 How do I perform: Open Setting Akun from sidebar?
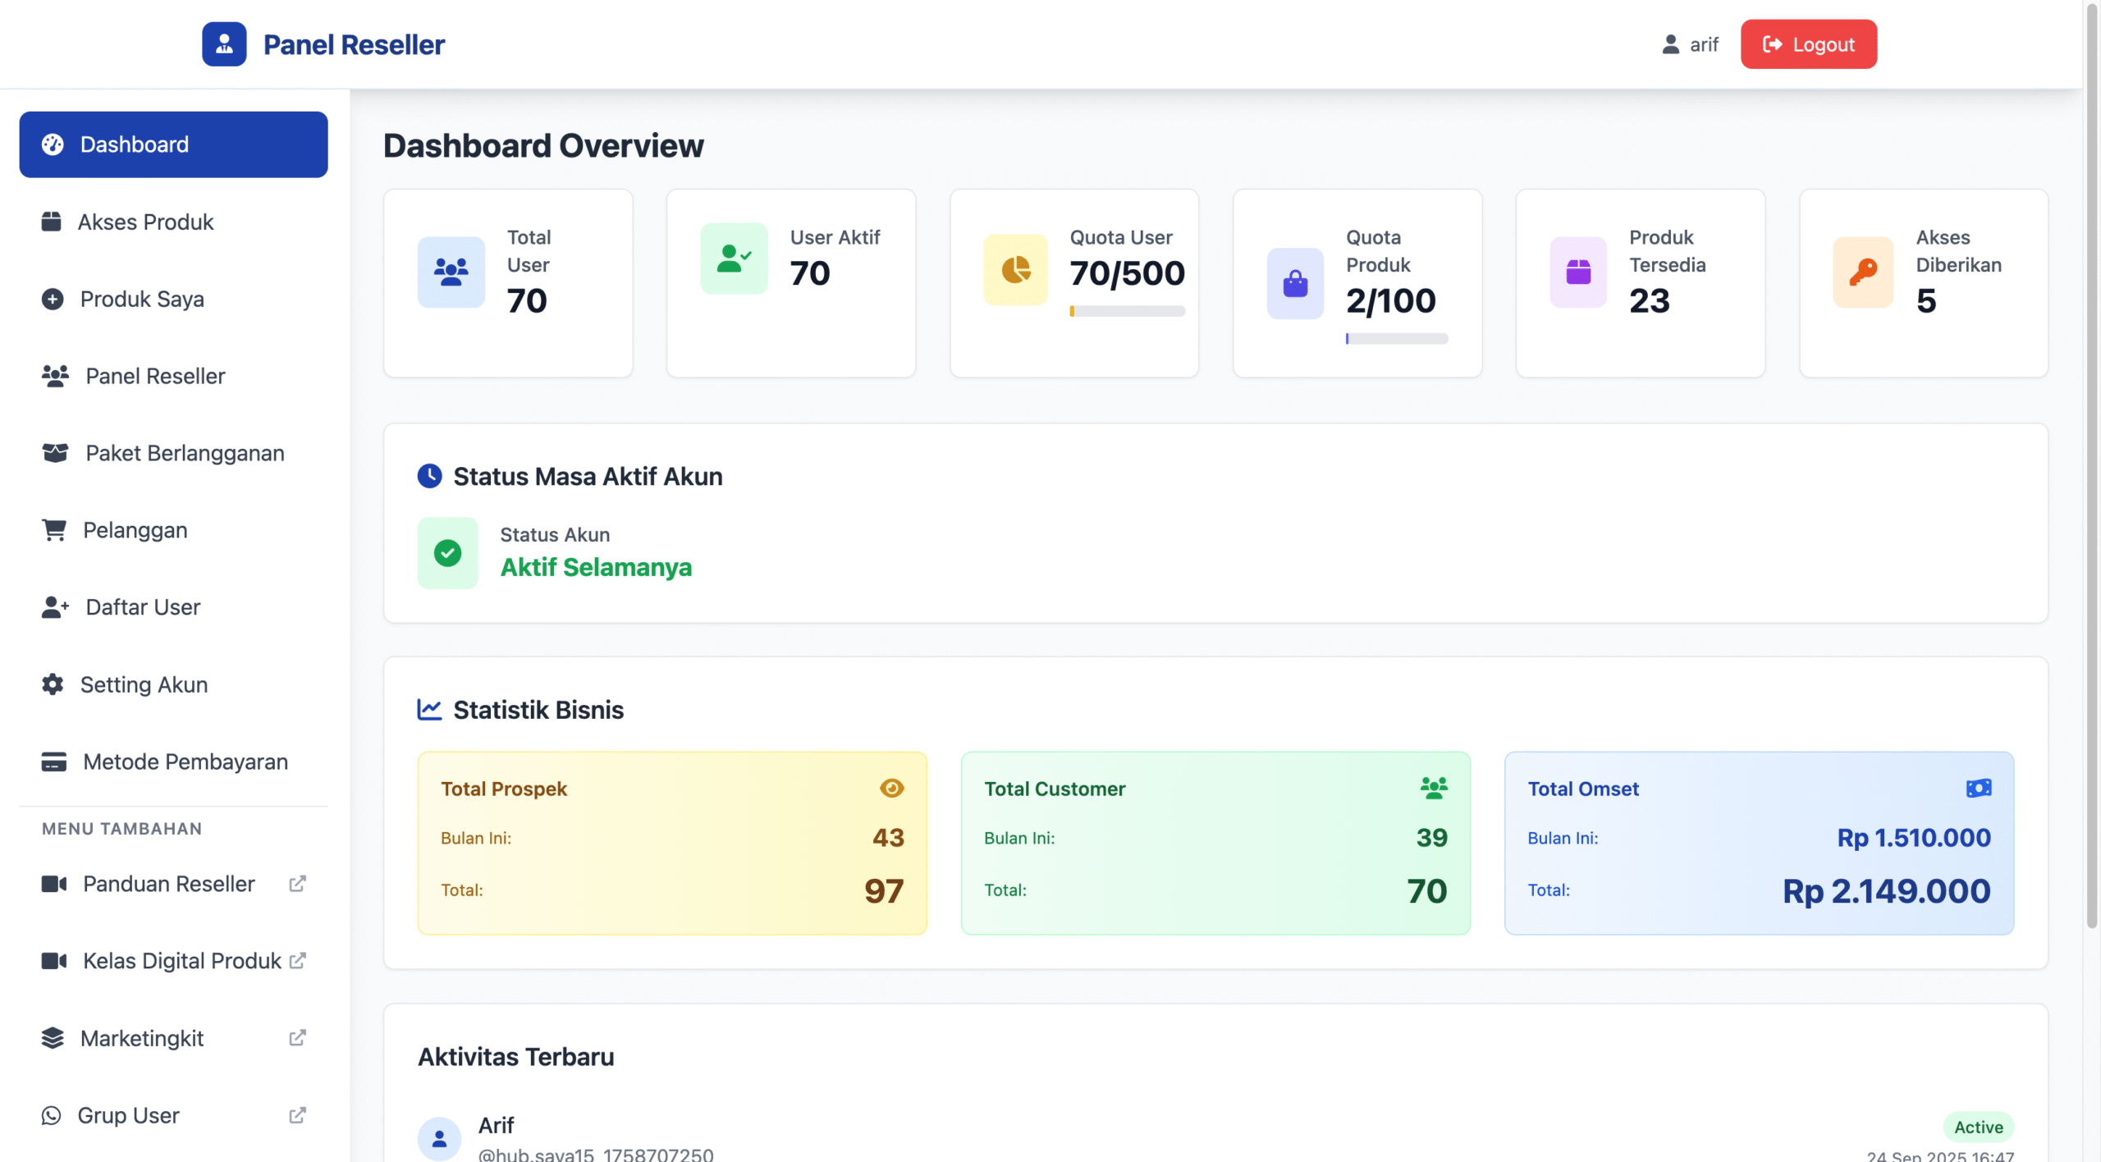pos(144,684)
